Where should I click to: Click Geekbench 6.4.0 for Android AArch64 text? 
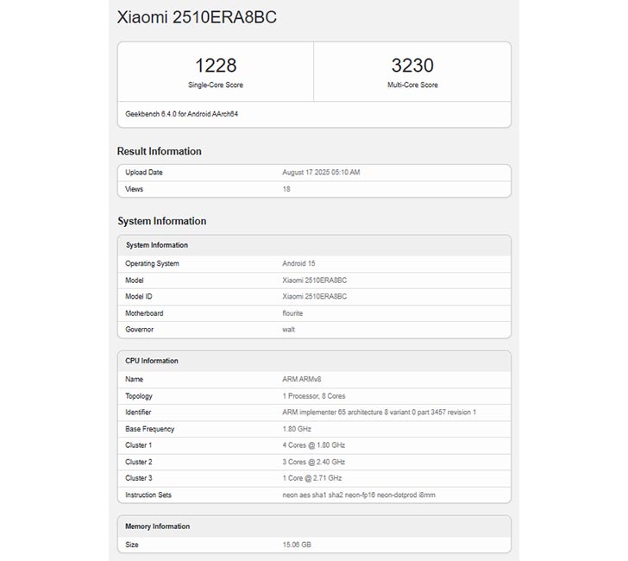coord(181,114)
